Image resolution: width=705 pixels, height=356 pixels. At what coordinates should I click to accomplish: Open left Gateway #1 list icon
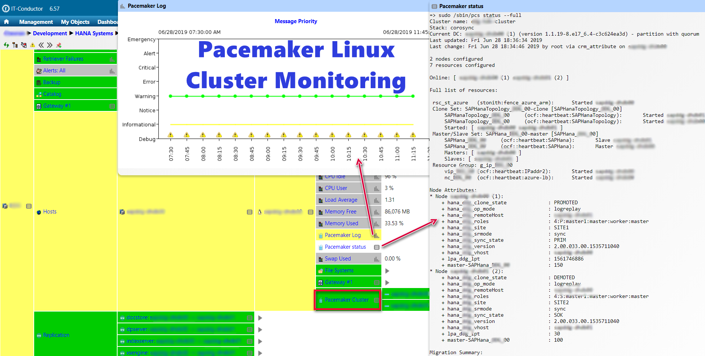(112, 106)
